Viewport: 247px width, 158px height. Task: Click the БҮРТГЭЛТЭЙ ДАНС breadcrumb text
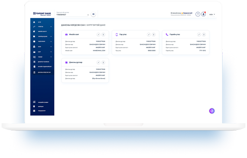click(x=96, y=25)
